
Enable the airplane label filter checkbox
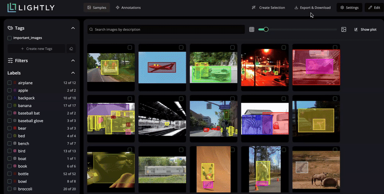point(9,83)
